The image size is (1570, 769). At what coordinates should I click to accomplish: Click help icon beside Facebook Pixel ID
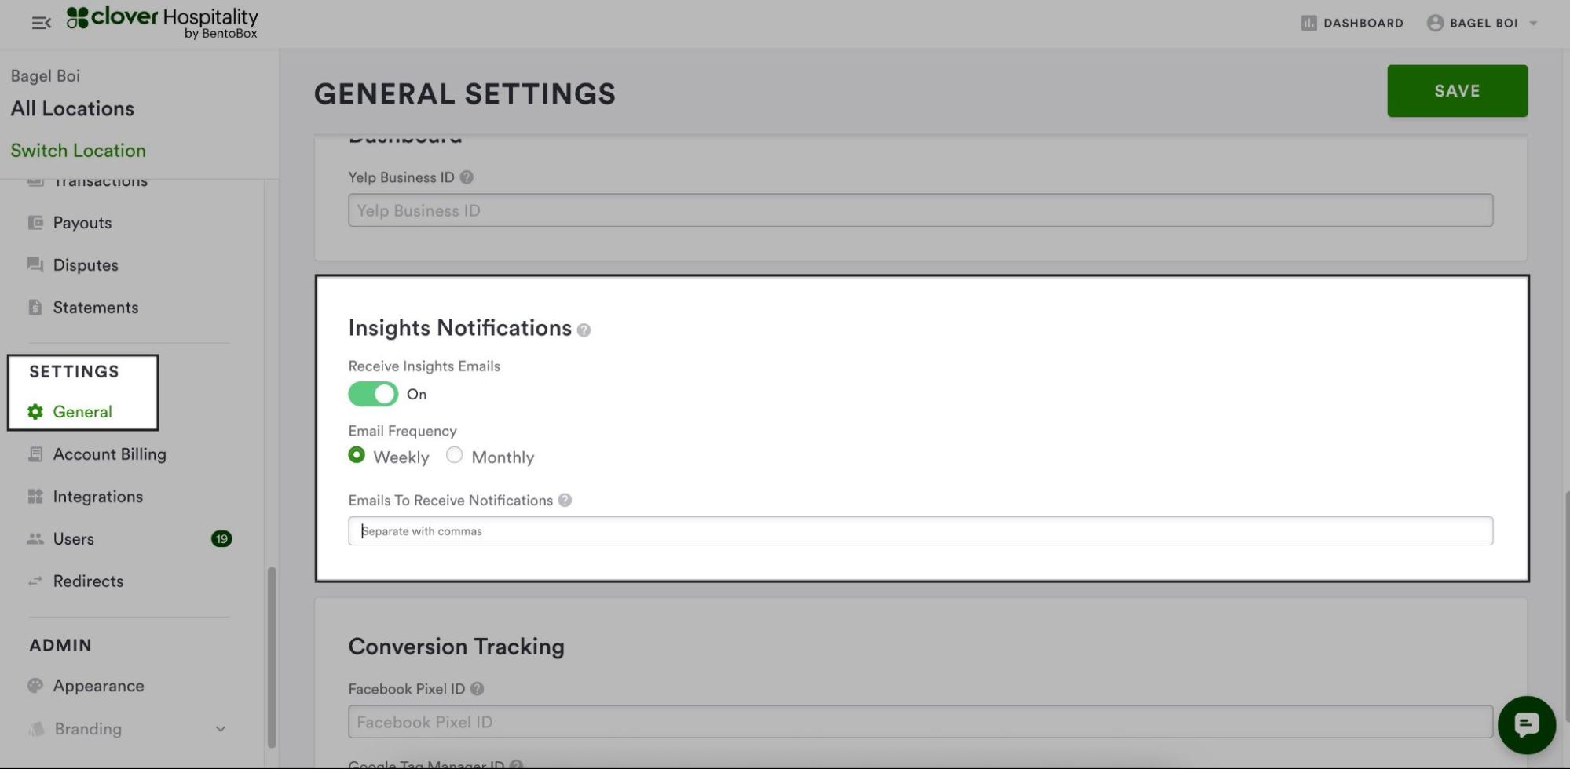(x=477, y=688)
